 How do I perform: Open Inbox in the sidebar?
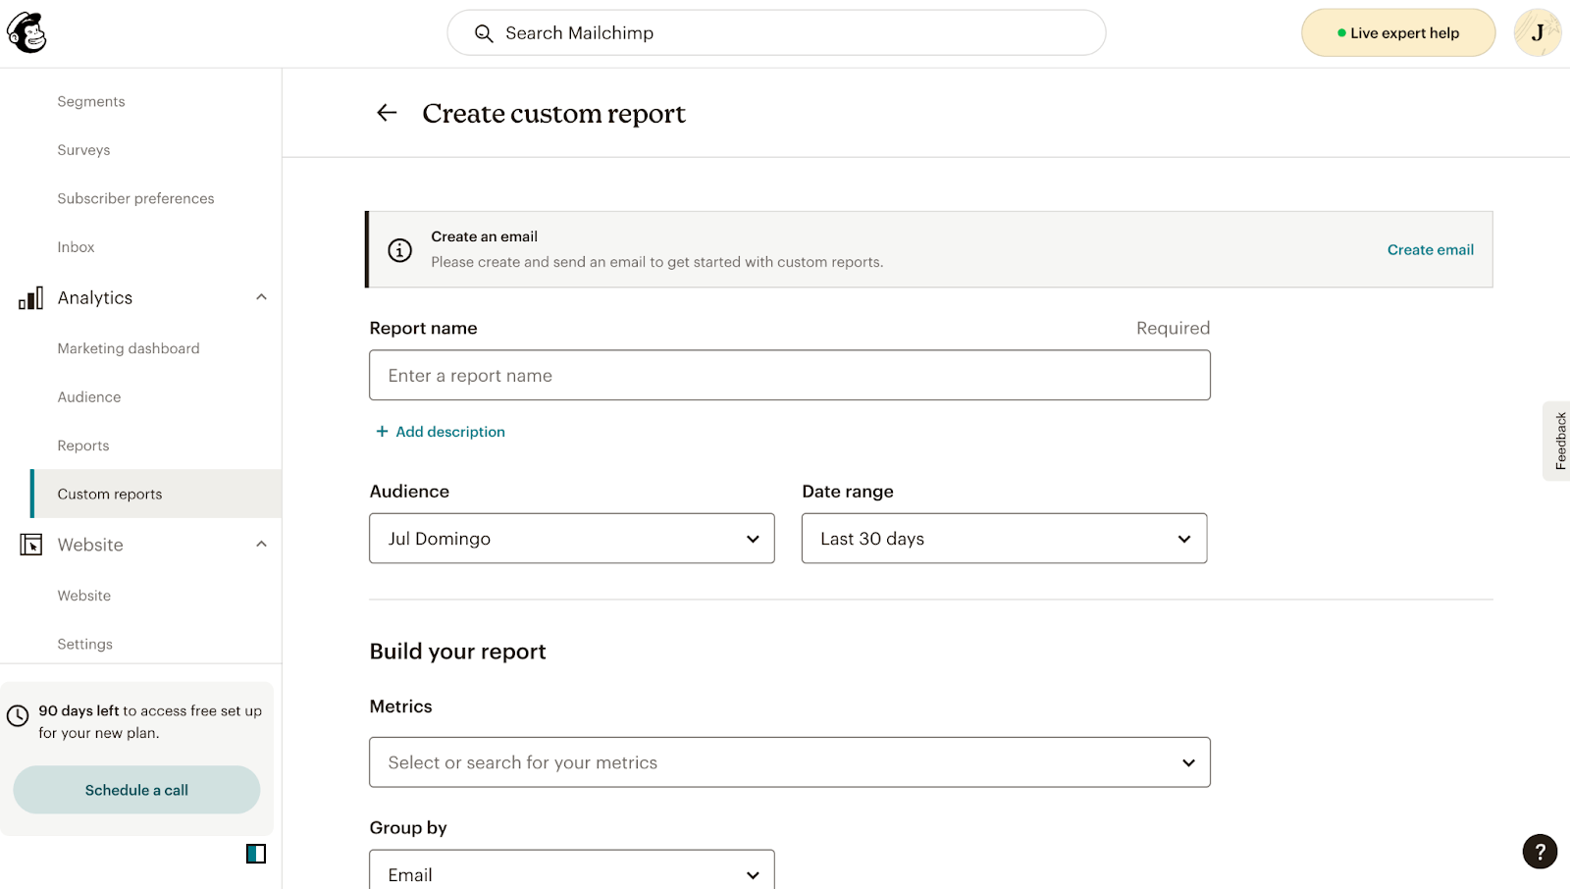[76, 247]
